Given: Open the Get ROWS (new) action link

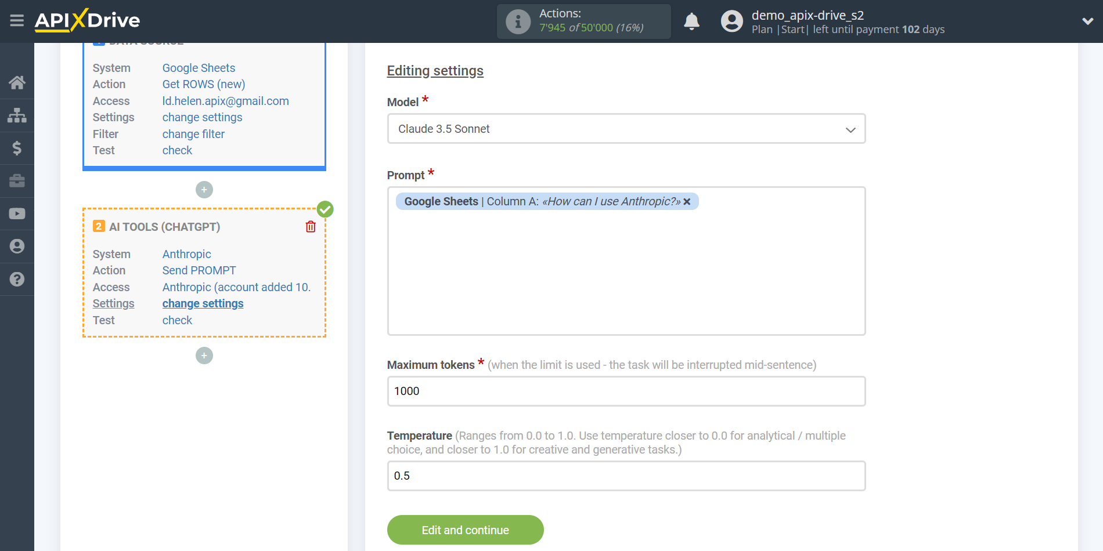Looking at the screenshot, I should tap(204, 84).
